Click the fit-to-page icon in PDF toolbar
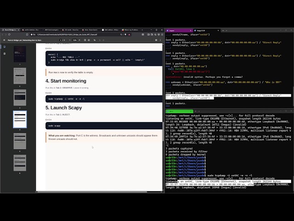The width and height of the screenshot is (294, 221). (x=85, y=40)
